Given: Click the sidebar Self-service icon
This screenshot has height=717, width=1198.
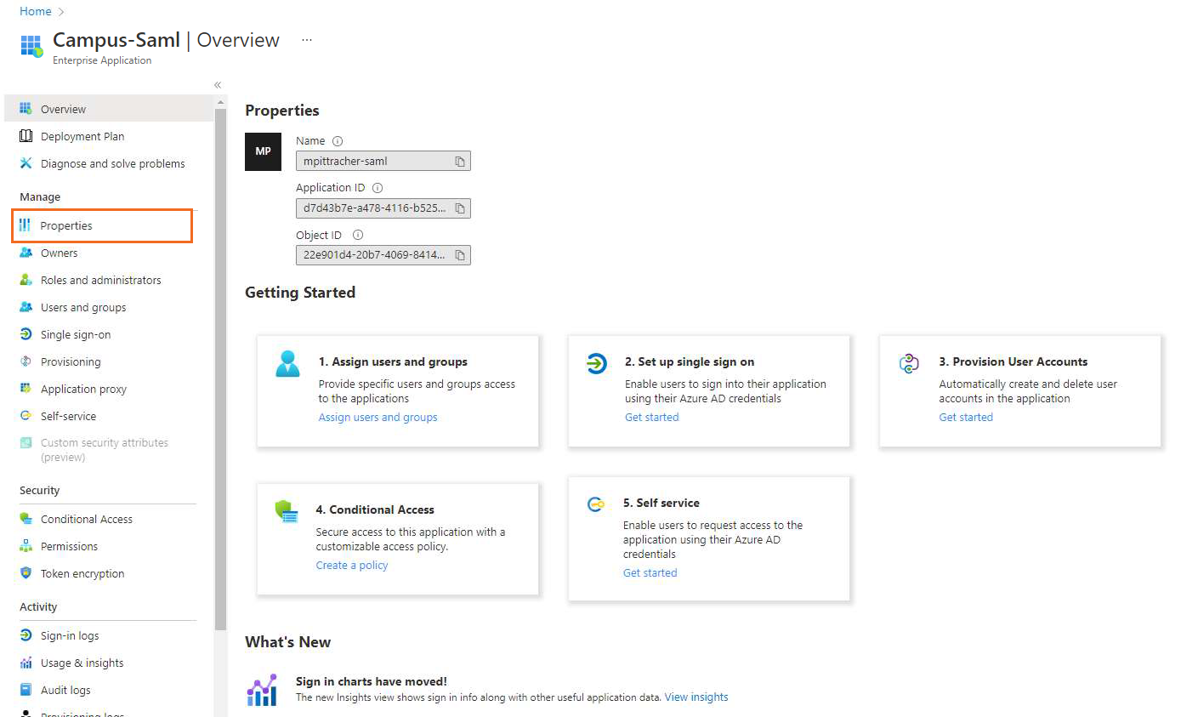Looking at the screenshot, I should point(26,416).
